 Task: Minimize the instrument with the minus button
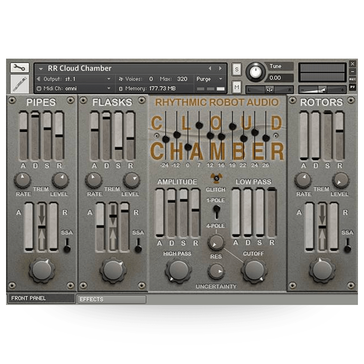(352, 72)
